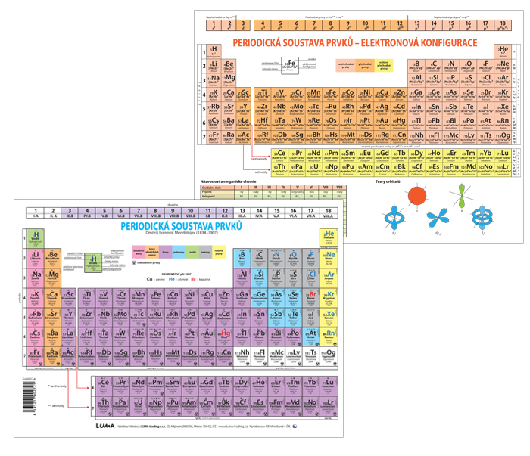530x456 pixels.
Task: Click the green 'vodík' legend swatch
Action: click(x=192, y=252)
